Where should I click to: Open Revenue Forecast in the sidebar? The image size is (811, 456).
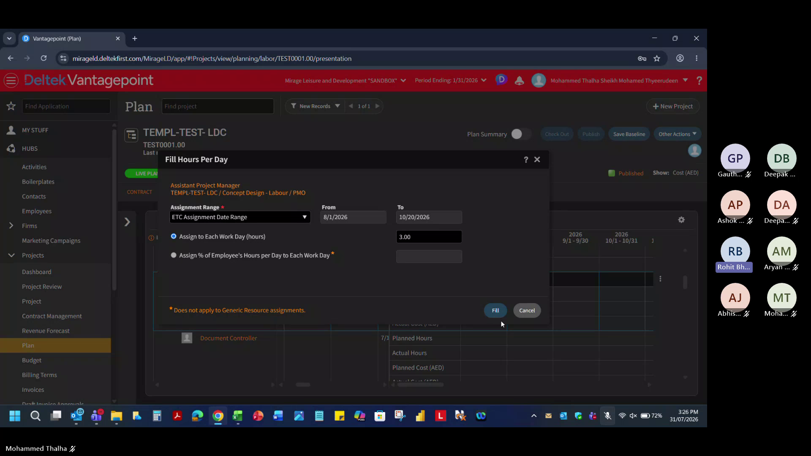(46, 331)
